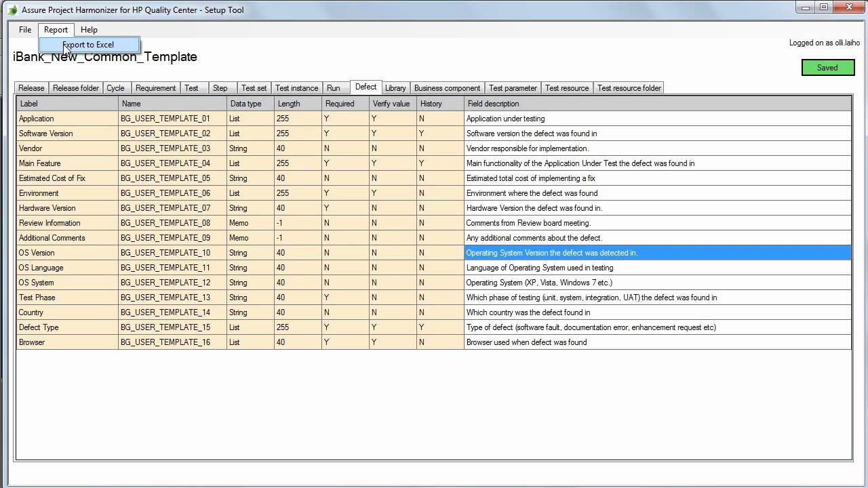This screenshot has width=868, height=488.
Task: Select the Software Version label cell
Action: [x=67, y=134]
